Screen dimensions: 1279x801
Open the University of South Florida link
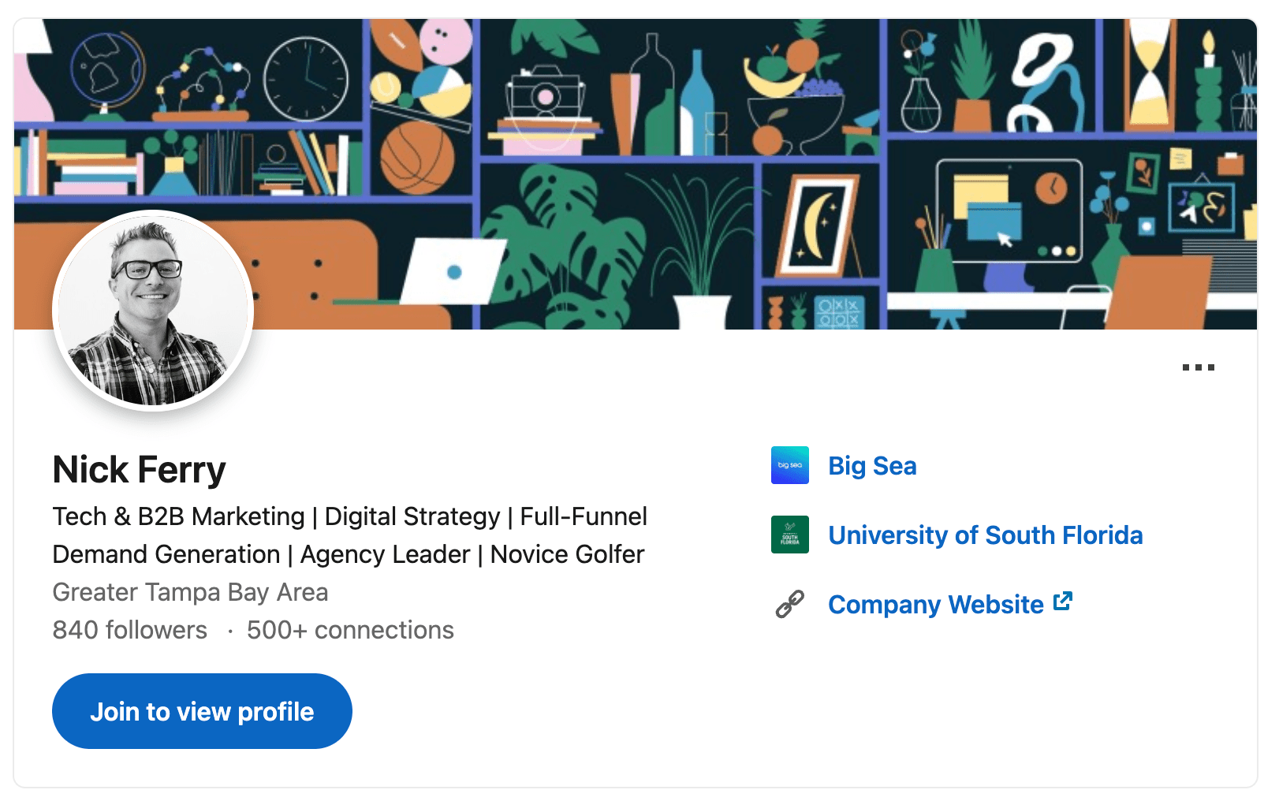pyautogui.click(x=986, y=536)
